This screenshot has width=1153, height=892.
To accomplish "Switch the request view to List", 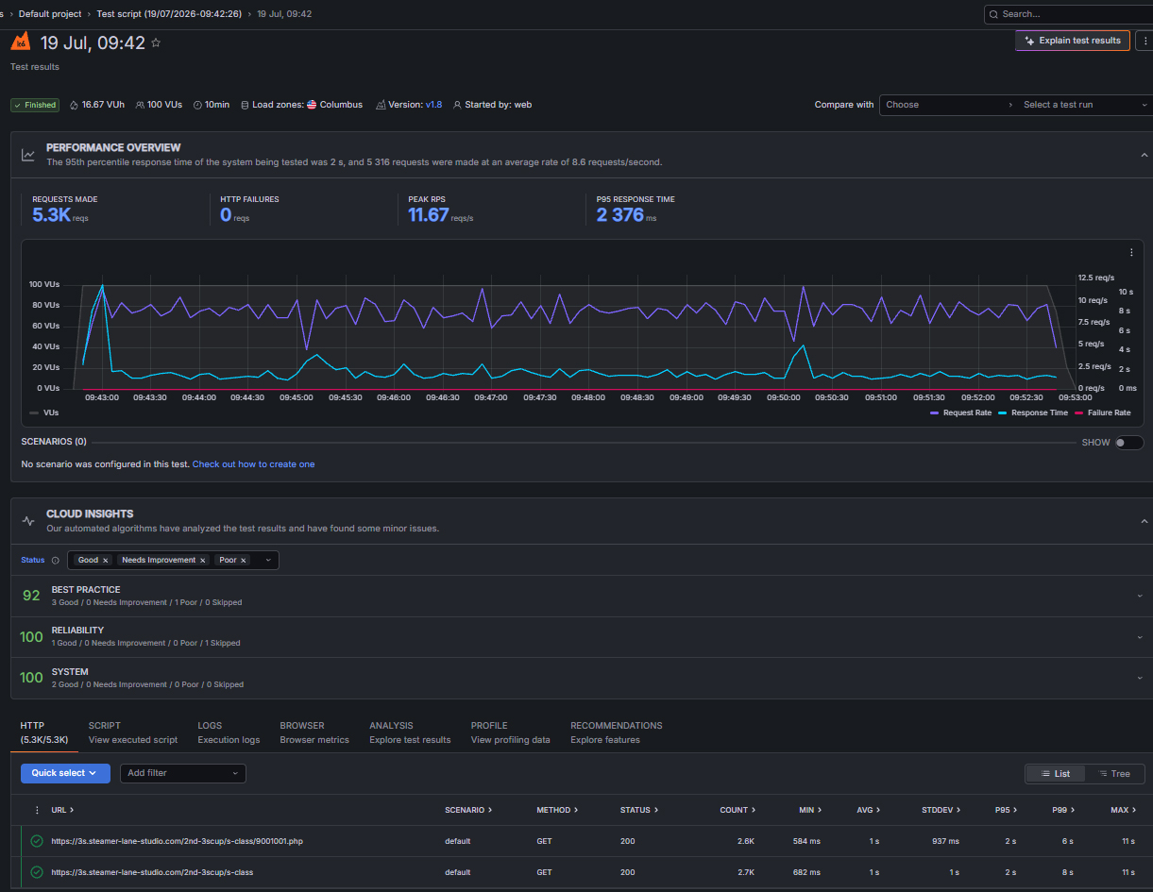I will coord(1056,773).
